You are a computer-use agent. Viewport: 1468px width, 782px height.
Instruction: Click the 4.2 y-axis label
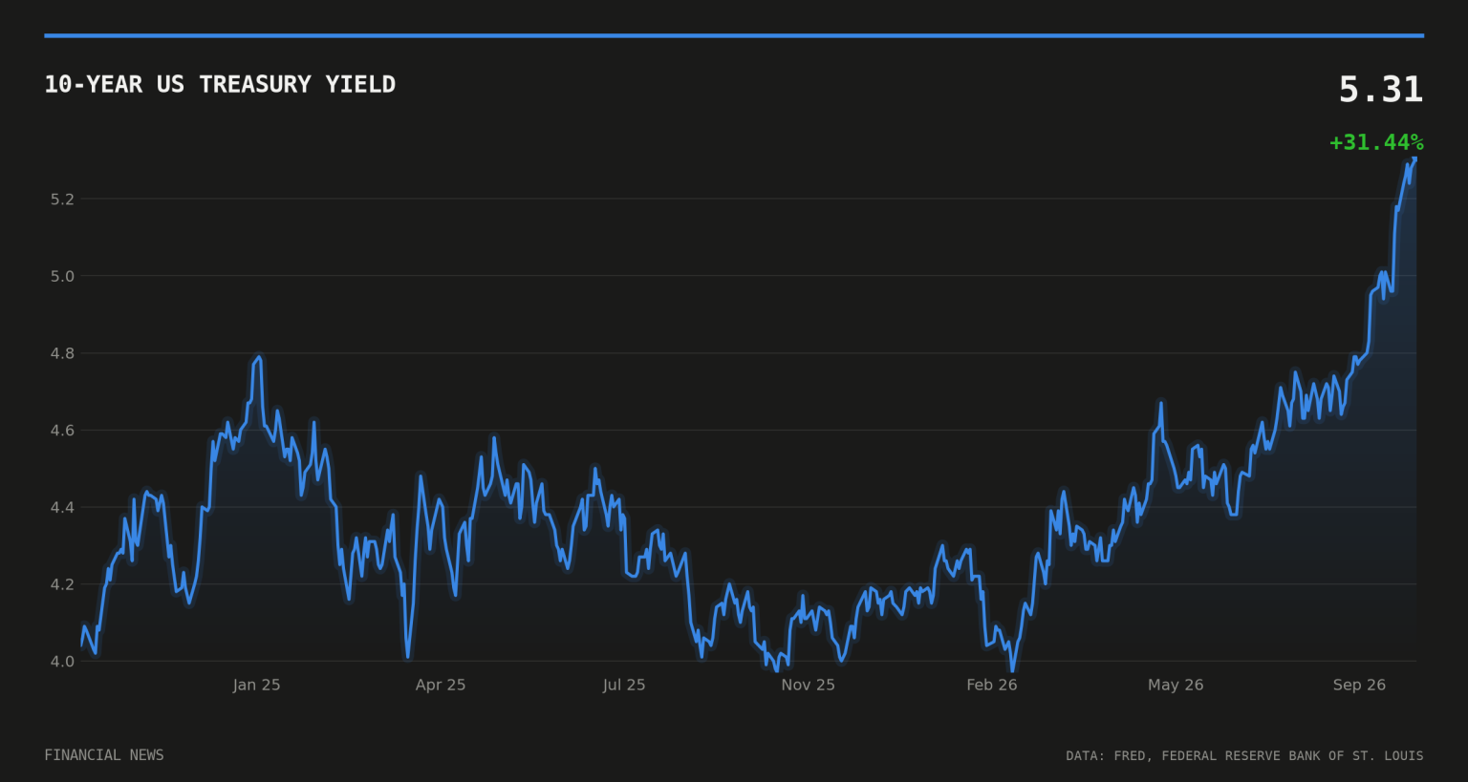[62, 584]
